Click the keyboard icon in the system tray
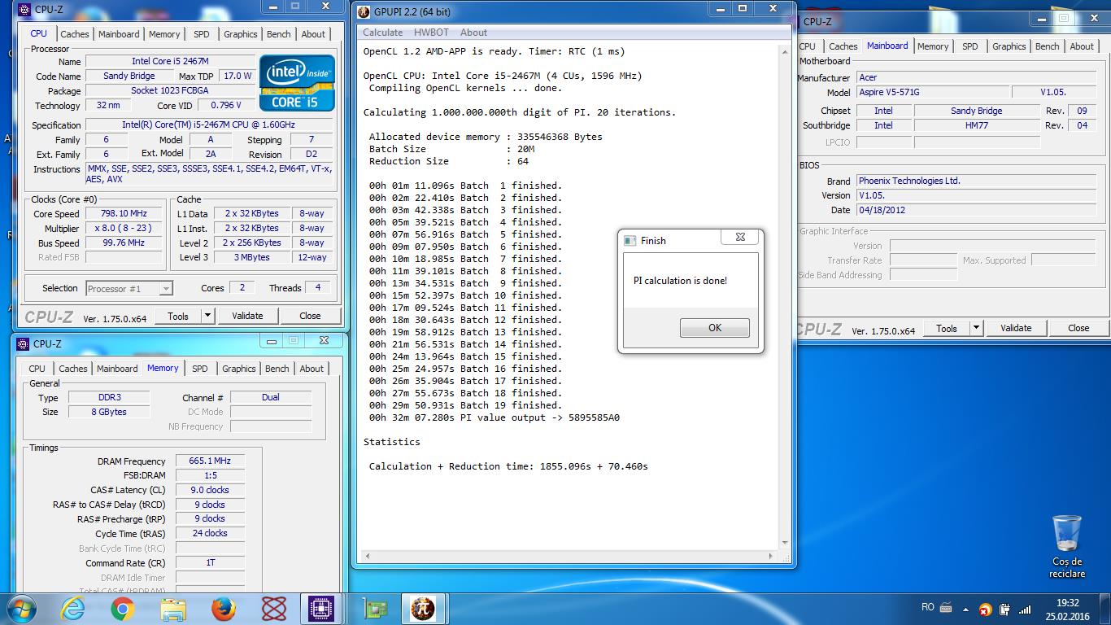1111x625 pixels. point(946,607)
